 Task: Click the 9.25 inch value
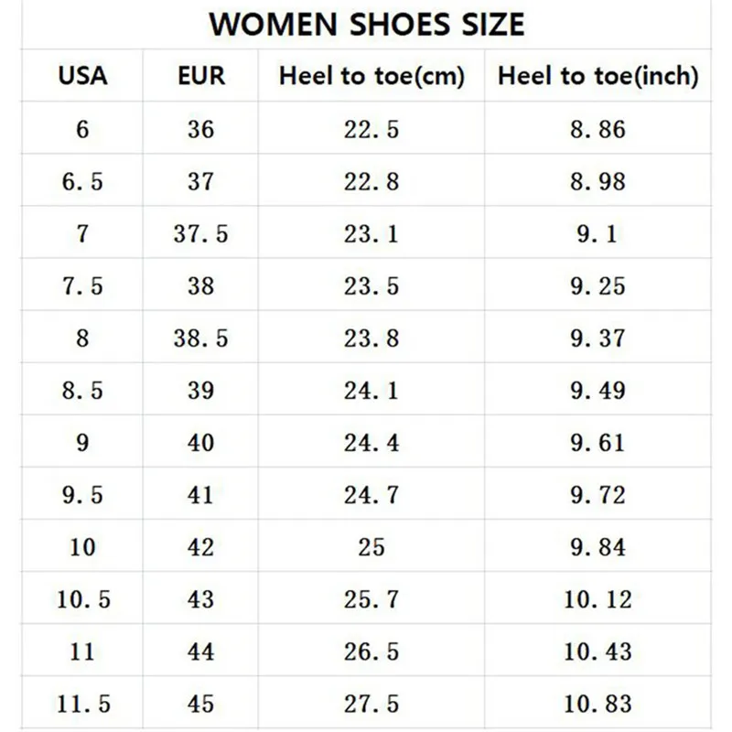[597, 286]
